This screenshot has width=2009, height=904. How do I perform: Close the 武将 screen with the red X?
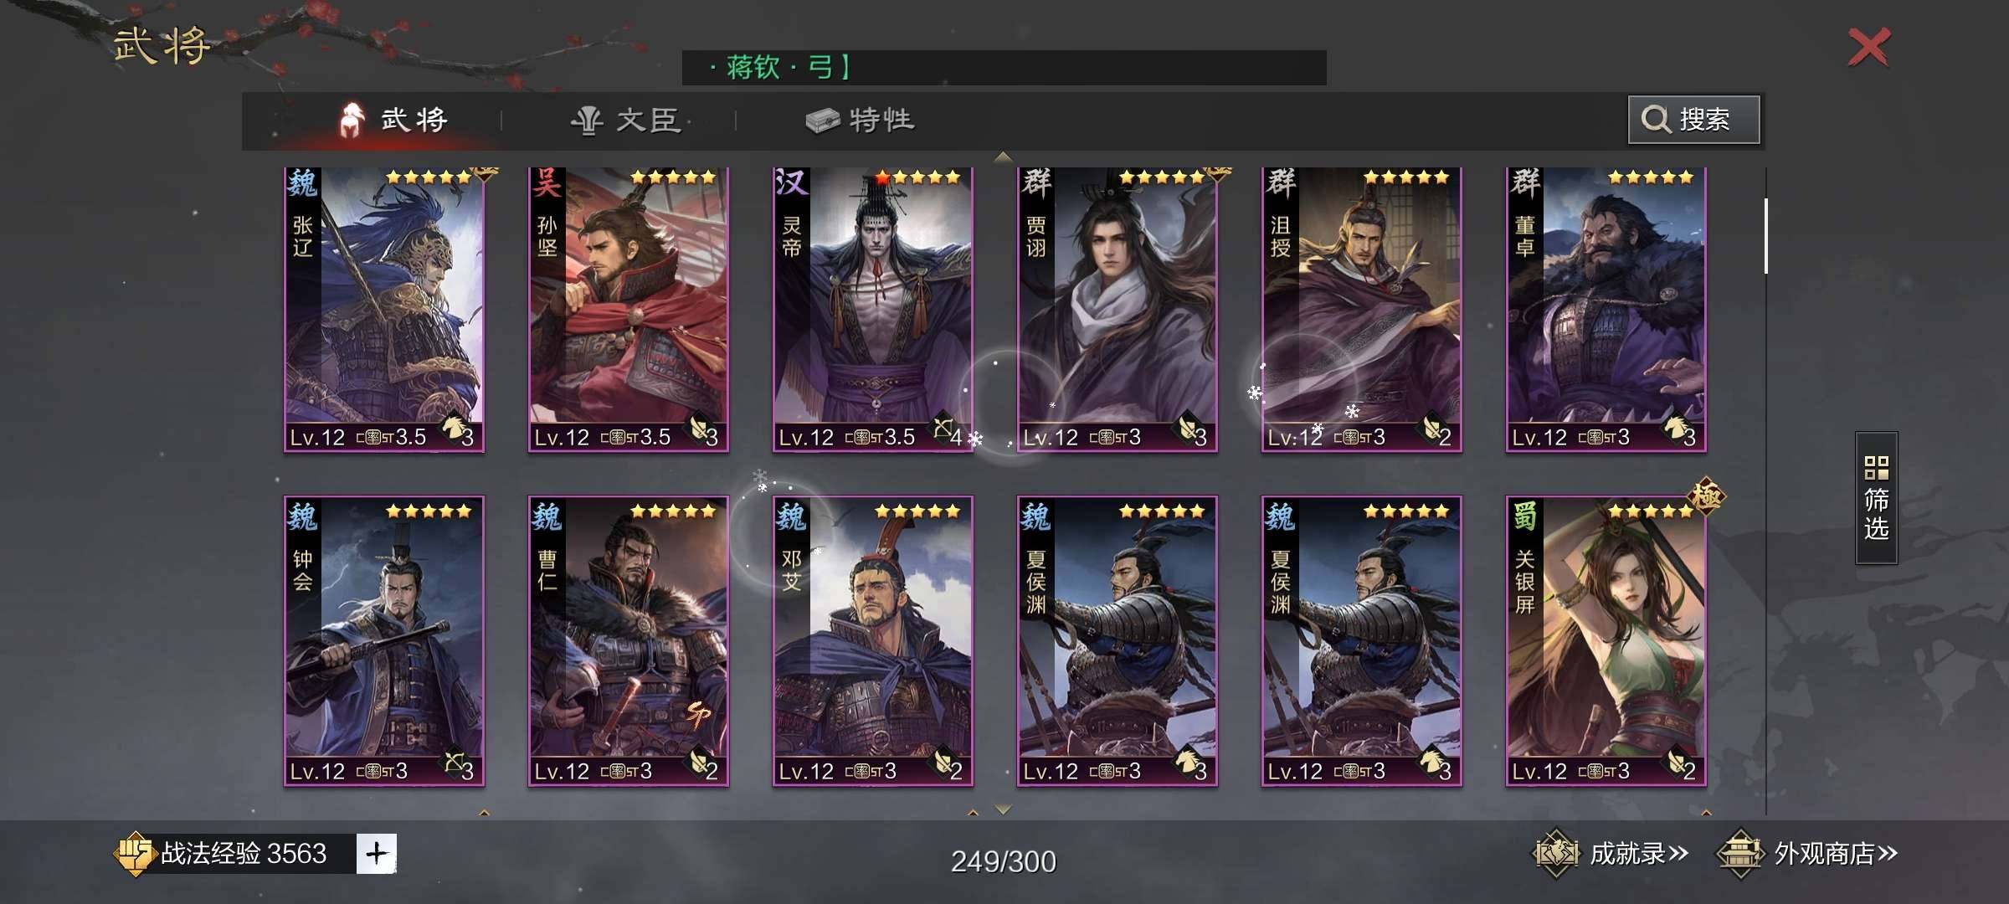click(x=1869, y=47)
